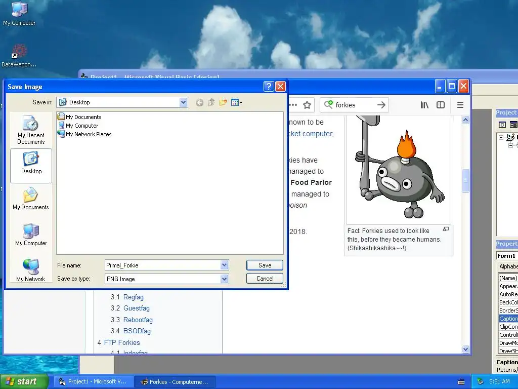This screenshot has height=389, width=518.
Task: Open My Recent Documents in Save sidebar
Action: point(31,130)
